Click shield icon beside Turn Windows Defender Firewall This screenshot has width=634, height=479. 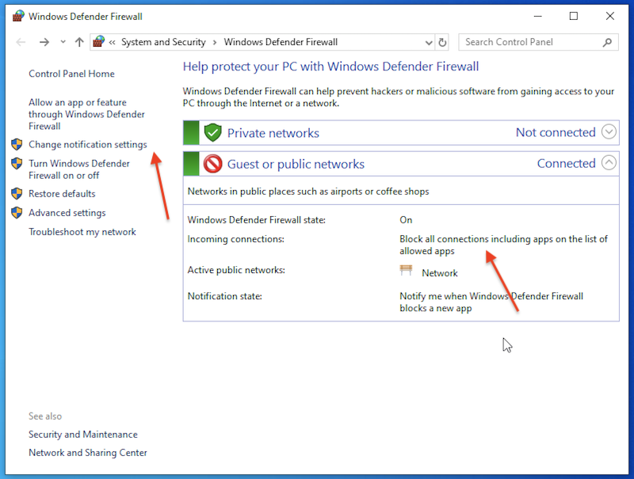(17, 163)
